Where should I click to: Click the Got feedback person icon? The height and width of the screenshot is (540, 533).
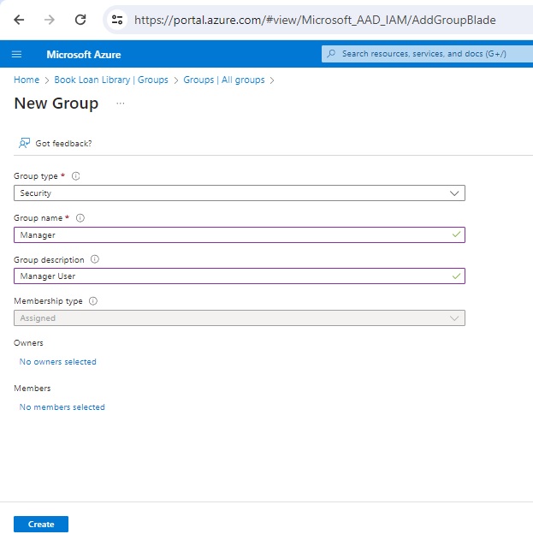click(24, 143)
